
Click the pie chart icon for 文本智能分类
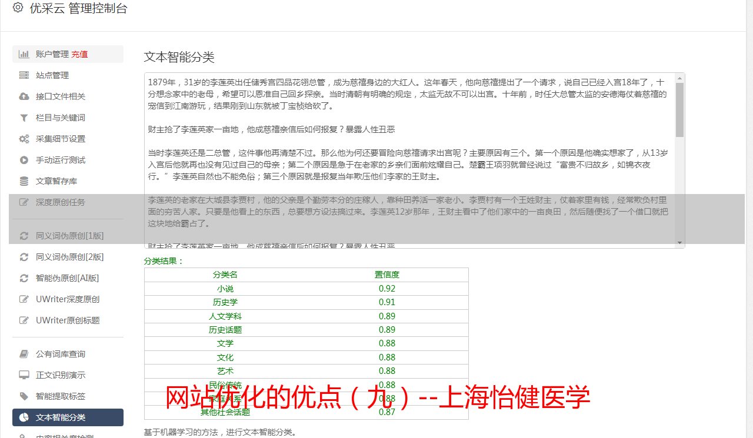click(x=24, y=417)
